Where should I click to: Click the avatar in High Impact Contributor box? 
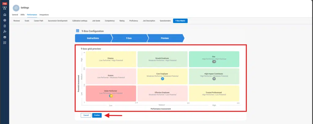tap(214, 78)
